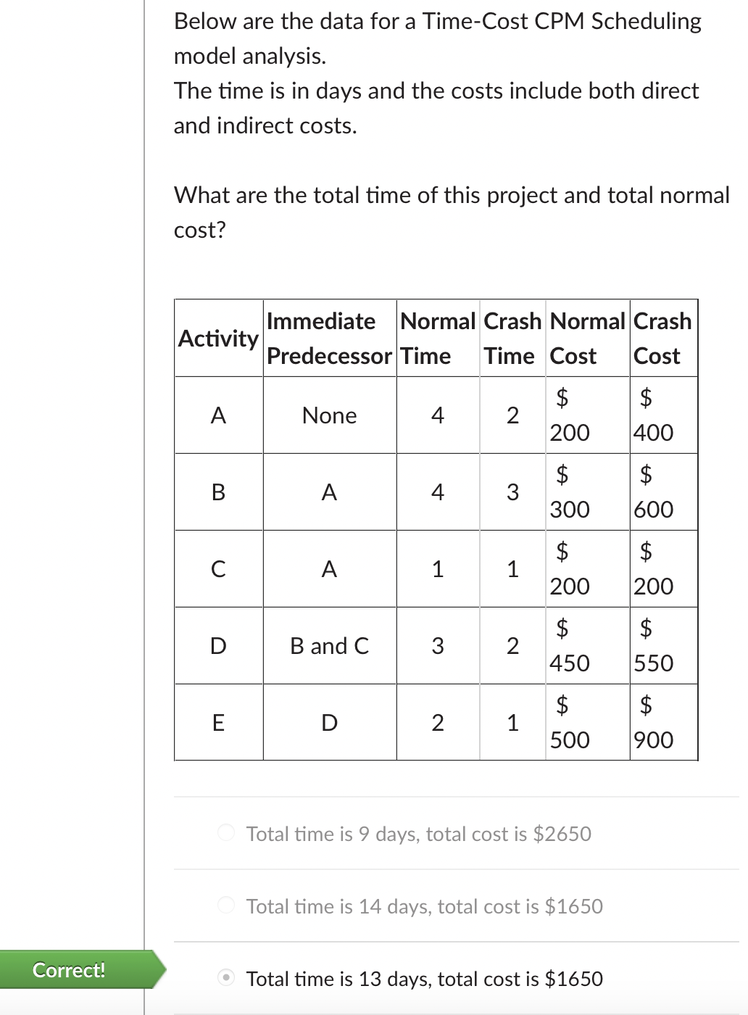
Task: Click the cell showing activity A
Action: 218,415
